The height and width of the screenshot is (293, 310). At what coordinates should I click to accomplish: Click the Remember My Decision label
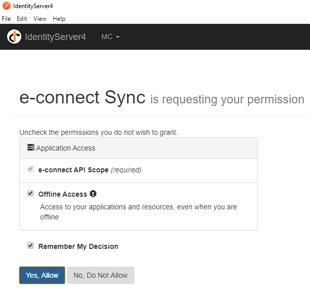[78, 246]
